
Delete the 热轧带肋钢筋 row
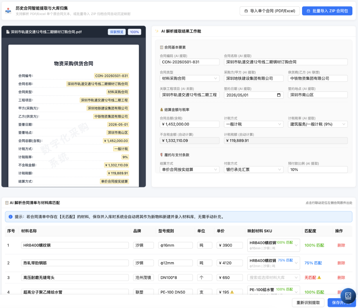(341, 263)
